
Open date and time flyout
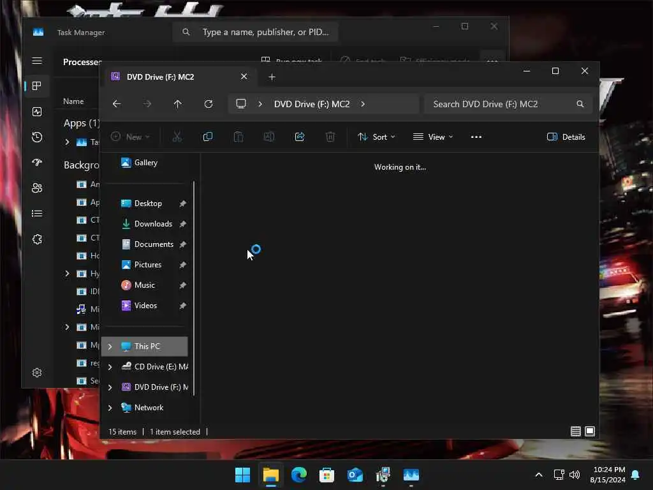[608, 475]
